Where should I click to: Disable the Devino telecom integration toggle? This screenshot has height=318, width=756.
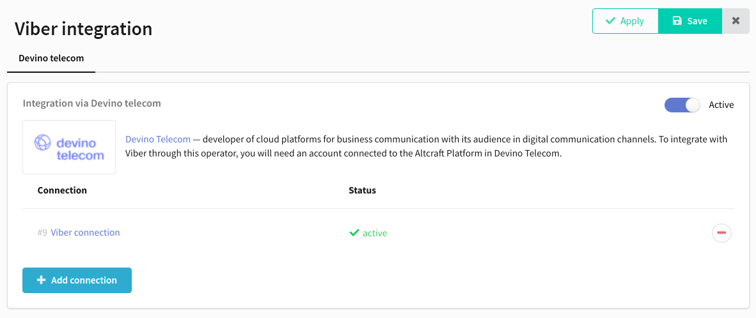(x=682, y=105)
